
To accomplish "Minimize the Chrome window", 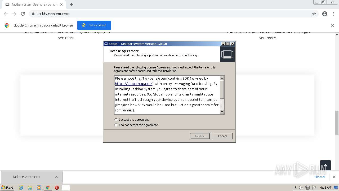I will pos(317,2).
